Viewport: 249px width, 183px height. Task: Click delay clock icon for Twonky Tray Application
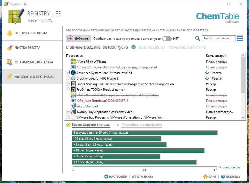pos(68,112)
